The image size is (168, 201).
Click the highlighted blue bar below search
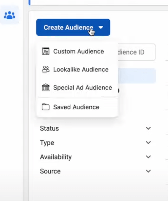point(137,76)
